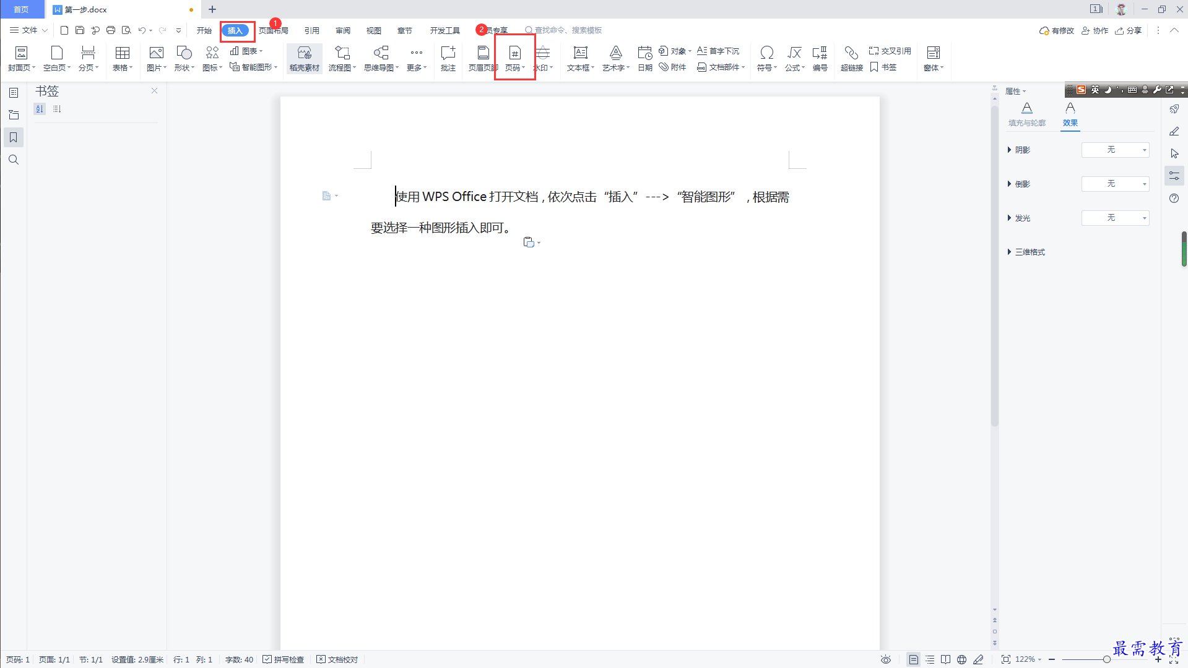The width and height of the screenshot is (1188, 668).
Task: Insert a 思维导图 mind map
Action: point(381,59)
